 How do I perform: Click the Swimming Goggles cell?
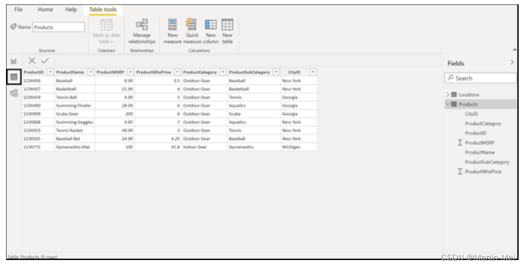point(75,122)
